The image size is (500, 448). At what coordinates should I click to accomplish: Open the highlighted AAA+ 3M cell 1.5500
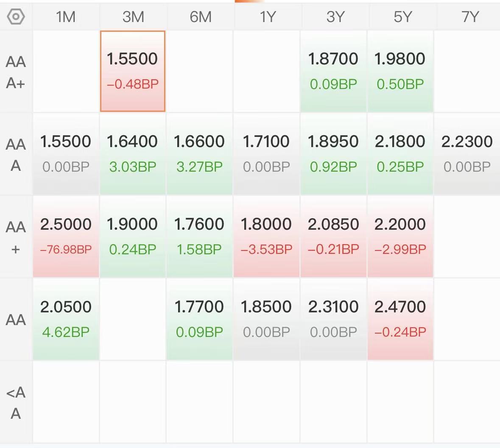(133, 71)
